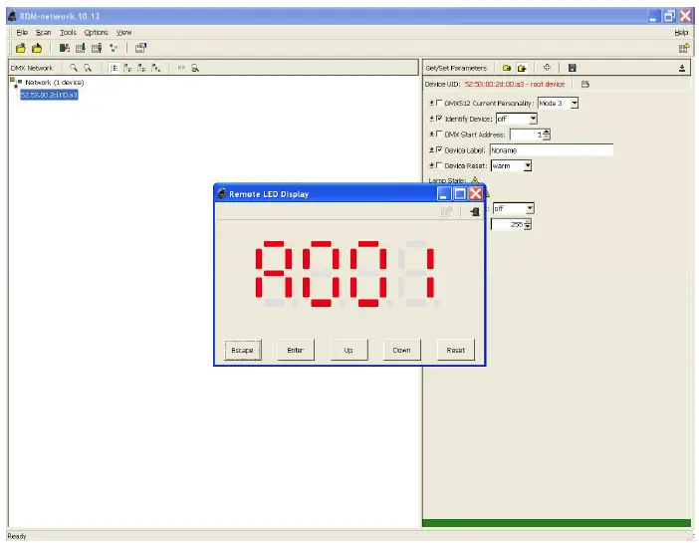Open the Identify Device off dropdown
This screenshot has height=543, width=699.
point(533,119)
